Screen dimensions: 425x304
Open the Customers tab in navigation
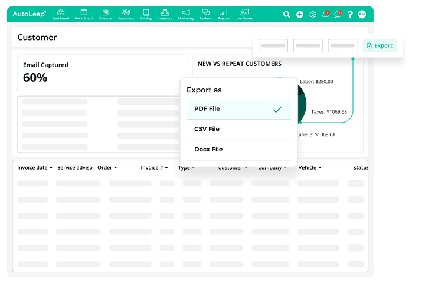coord(126,14)
